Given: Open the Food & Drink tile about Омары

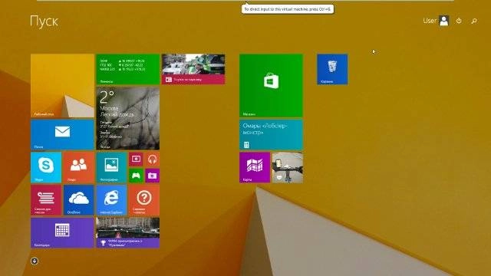Looking at the screenshot, I should coord(271,135).
